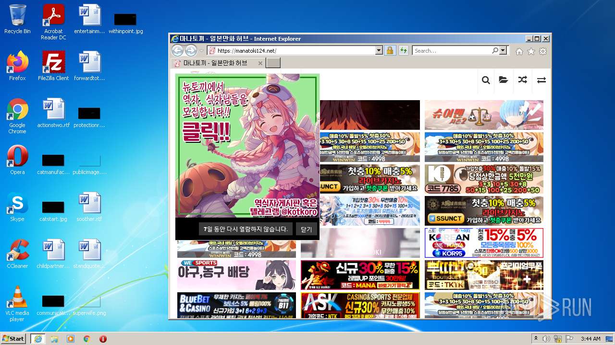The image size is (615, 345).
Task: Click the 닫기 button on the popup
Action: coord(306,229)
